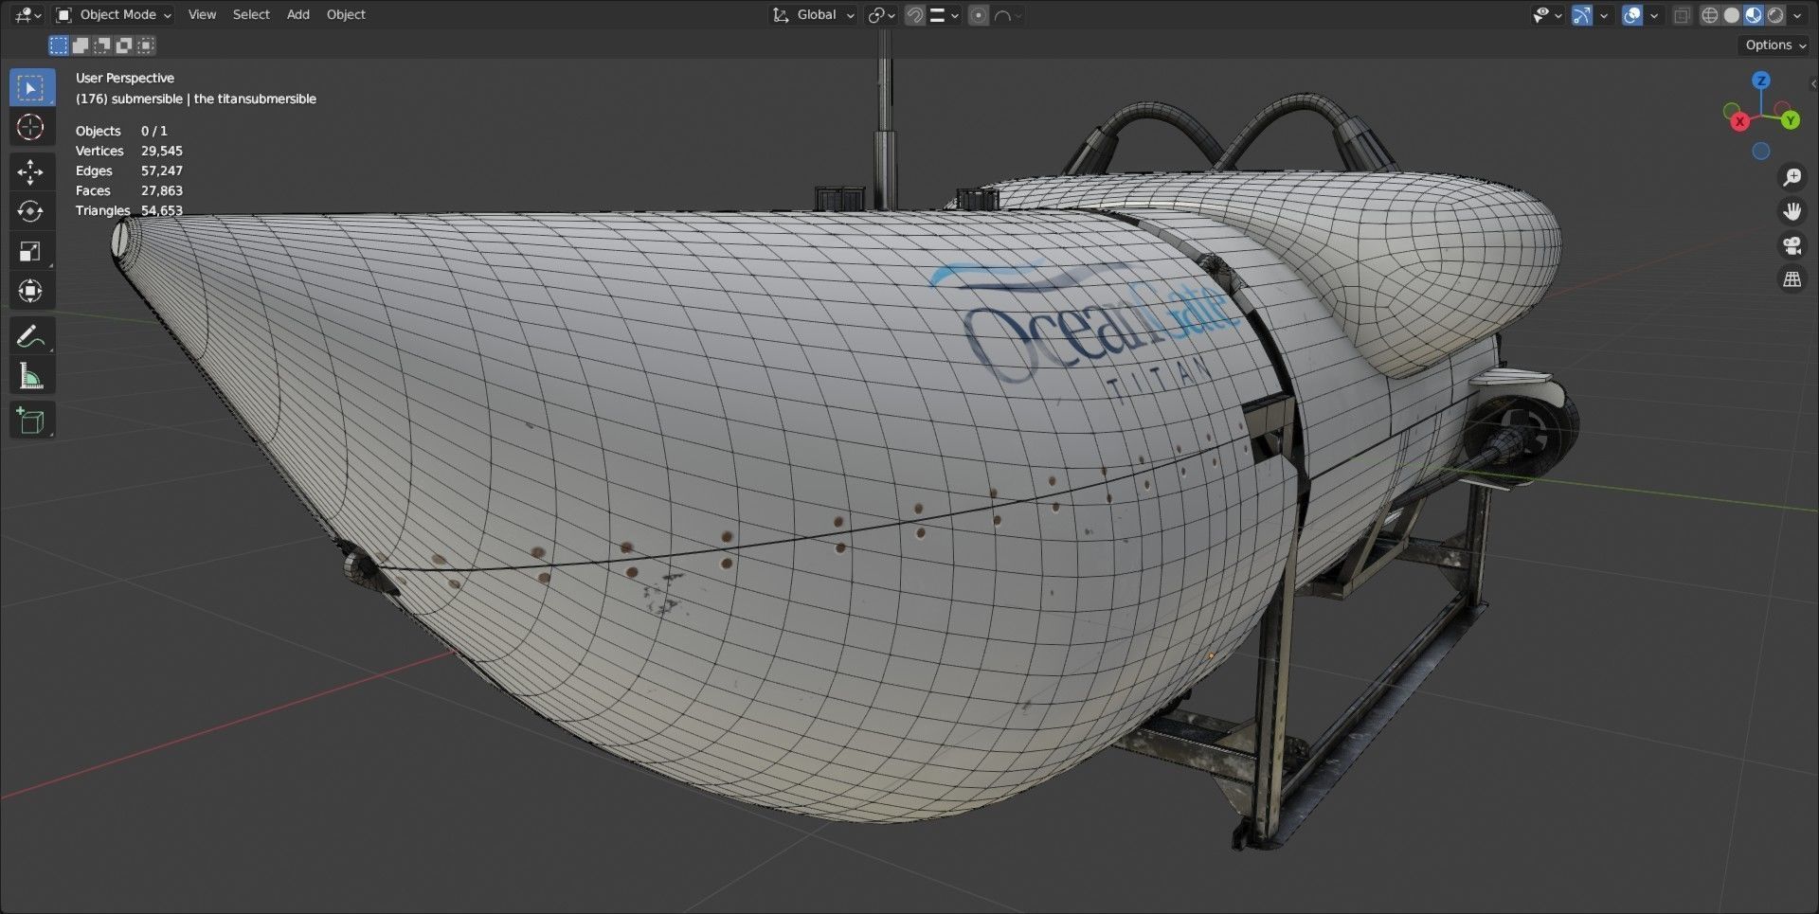The width and height of the screenshot is (1819, 914).
Task: Toggle Show Gizmo button
Action: 1581,15
